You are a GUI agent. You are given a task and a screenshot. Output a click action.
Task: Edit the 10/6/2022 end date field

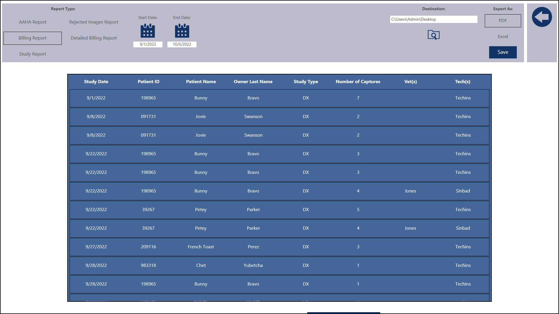[x=182, y=44]
